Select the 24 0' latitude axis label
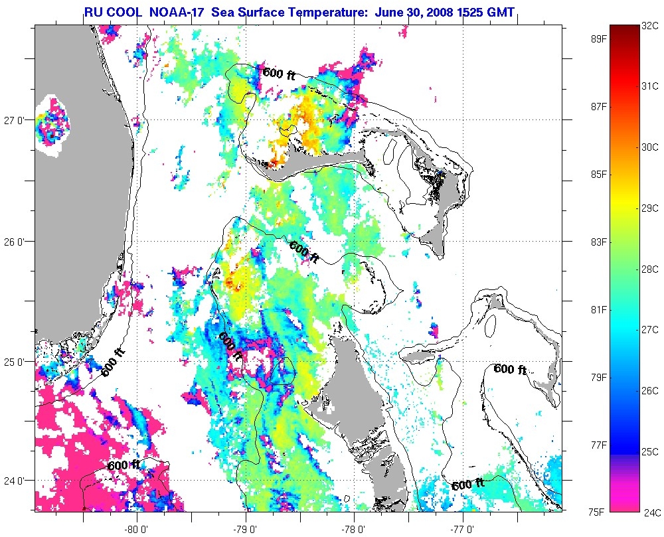This screenshot has width=664, height=537. (x=14, y=481)
